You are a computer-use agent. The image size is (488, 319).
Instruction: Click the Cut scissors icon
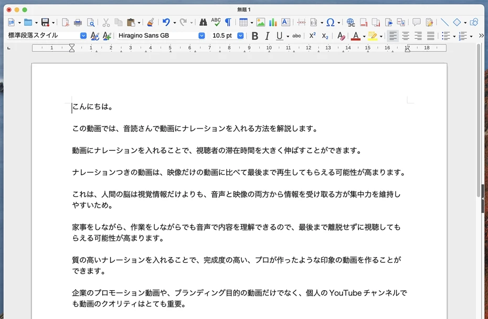click(106, 23)
